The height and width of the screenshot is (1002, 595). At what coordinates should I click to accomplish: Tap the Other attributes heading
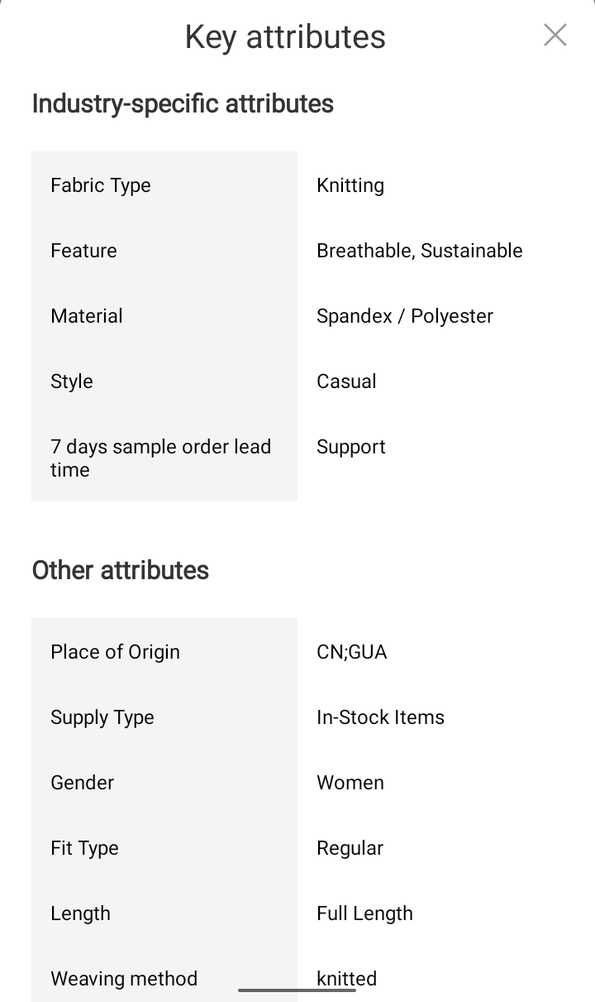(x=121, y=570)
